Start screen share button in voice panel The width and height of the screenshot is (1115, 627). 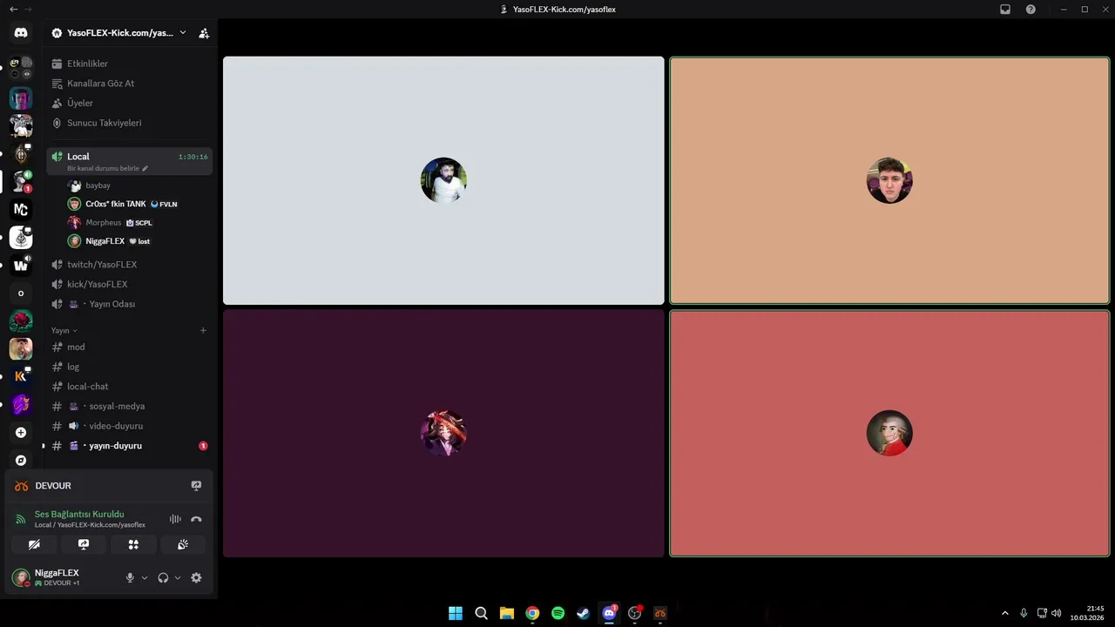click(x=84, y=544)
